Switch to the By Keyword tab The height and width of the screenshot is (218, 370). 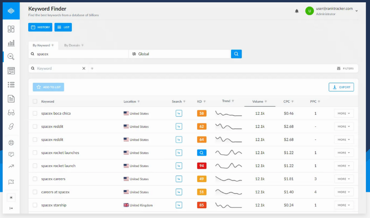pos(43,45)
